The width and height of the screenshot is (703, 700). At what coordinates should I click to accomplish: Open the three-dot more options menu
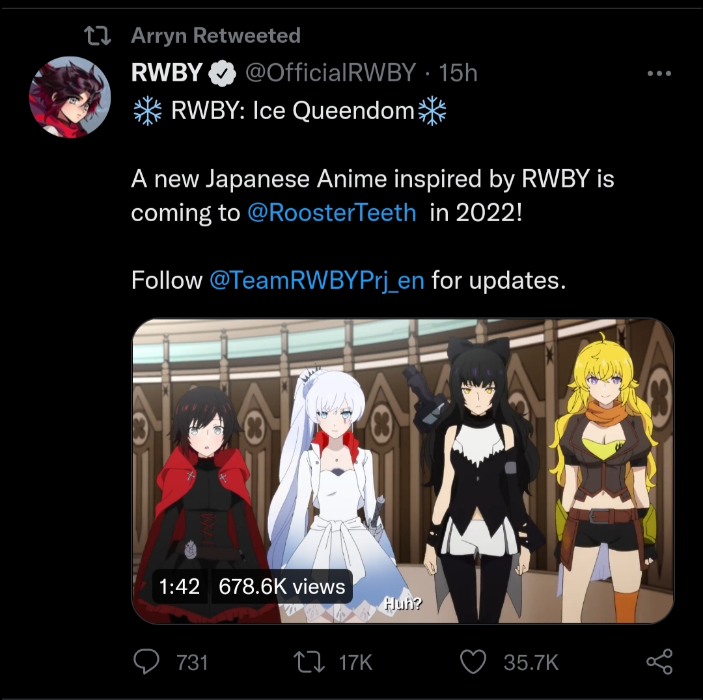(x=659, y=74)
